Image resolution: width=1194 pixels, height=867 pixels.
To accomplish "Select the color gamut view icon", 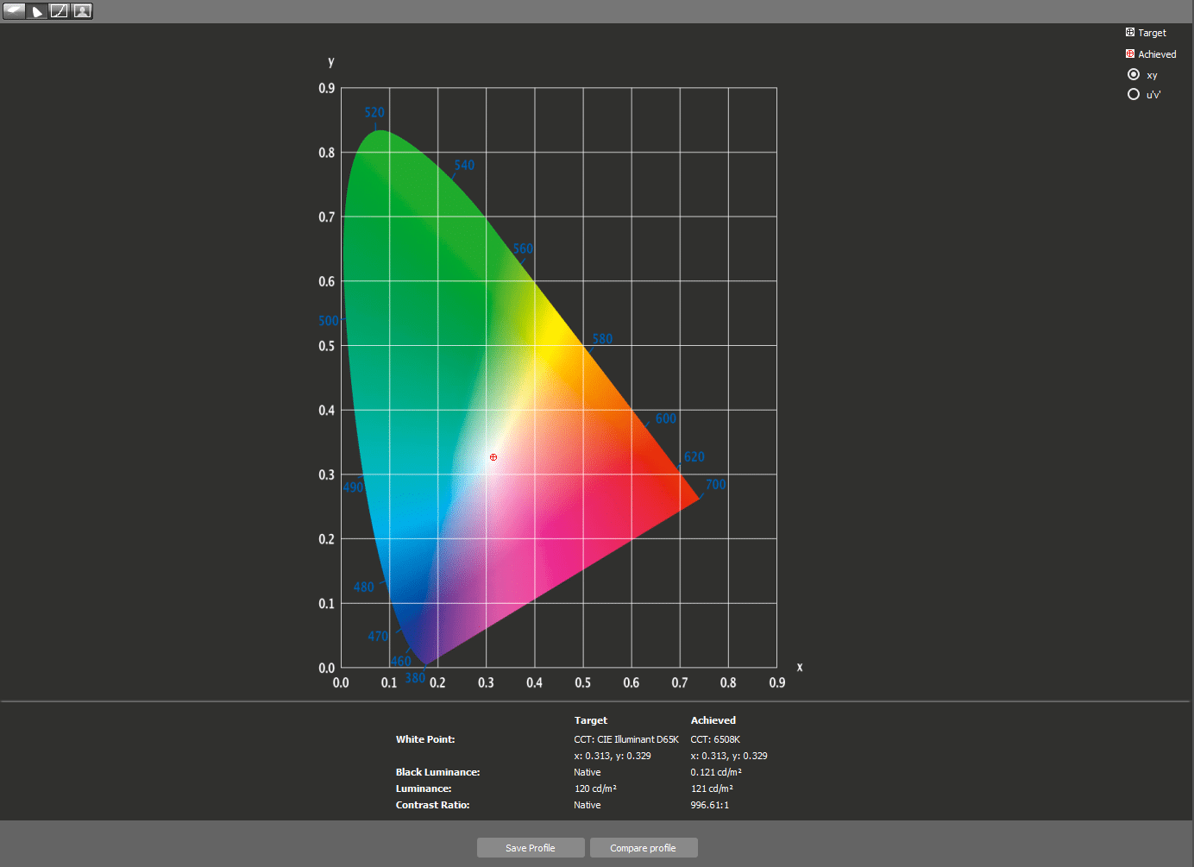I will coord(37,11).
